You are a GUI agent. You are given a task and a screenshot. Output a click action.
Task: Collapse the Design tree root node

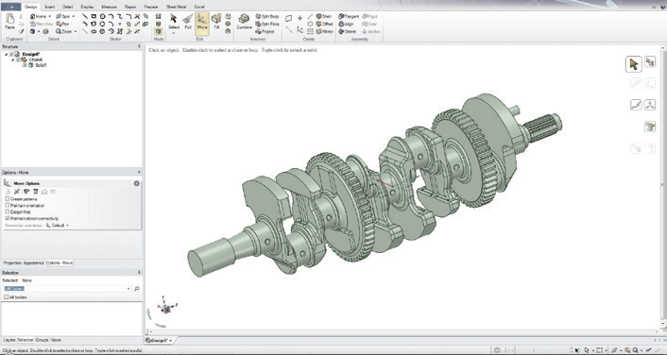(6, 55)
